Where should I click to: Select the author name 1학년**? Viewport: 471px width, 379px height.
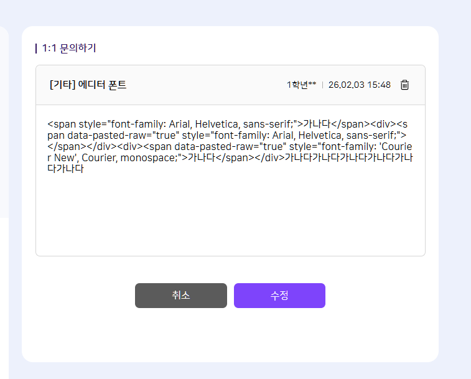(301, 85)
